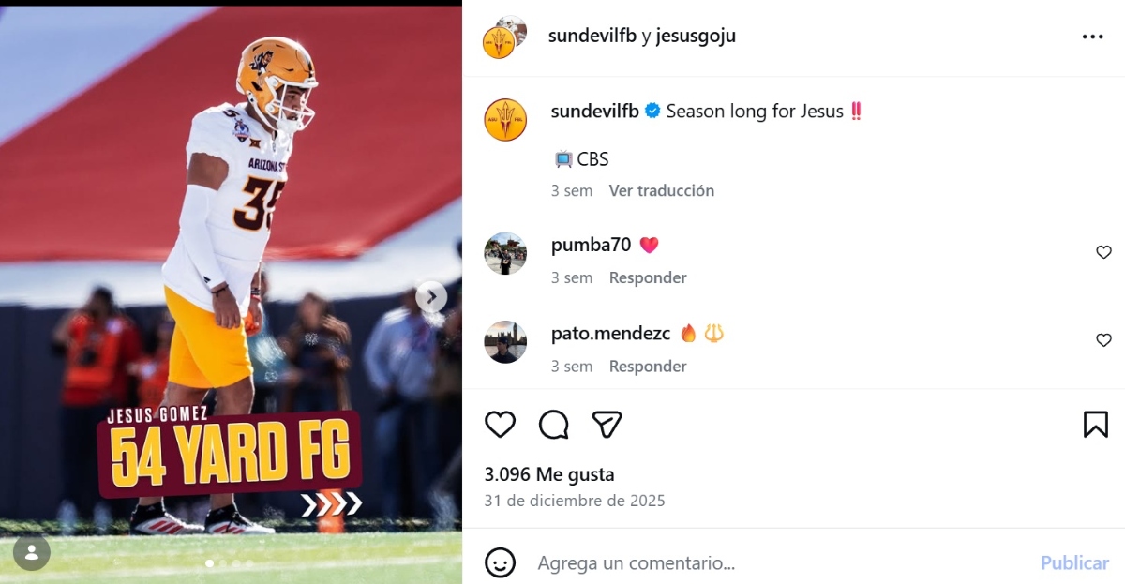The height and width of the screenshot is (584, 1125).
Task: Click Responder under the pumba70 comment
Action: (x=648, y=277)
